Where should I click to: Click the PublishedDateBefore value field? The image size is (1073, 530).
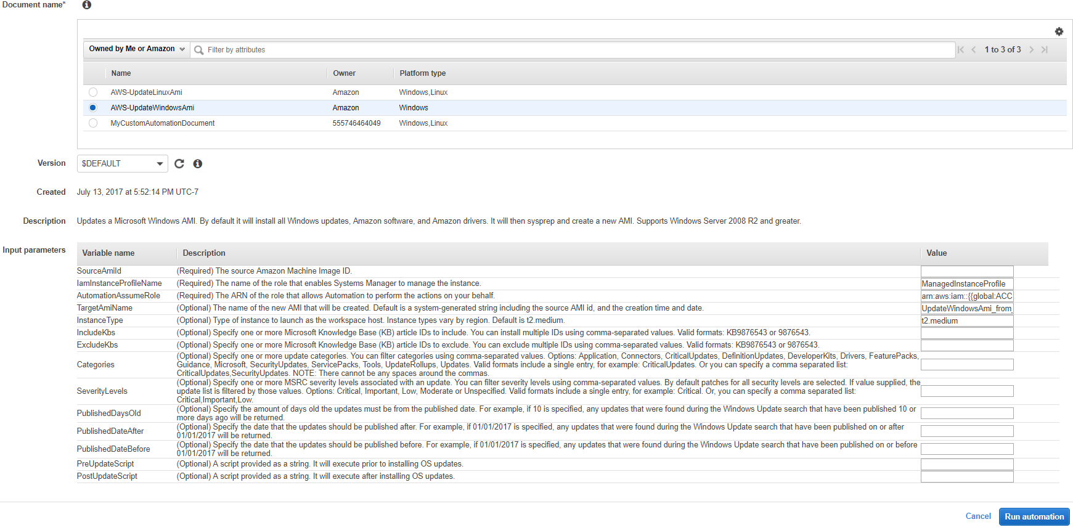coord(967,449)
